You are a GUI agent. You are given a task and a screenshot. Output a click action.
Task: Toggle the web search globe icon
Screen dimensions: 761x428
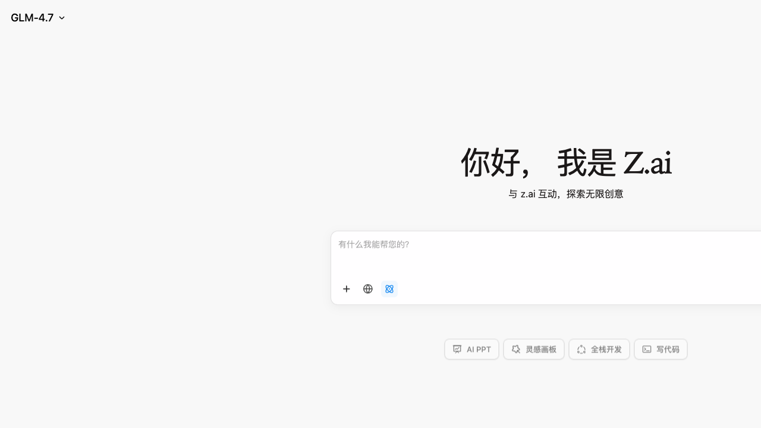point(368,289)
